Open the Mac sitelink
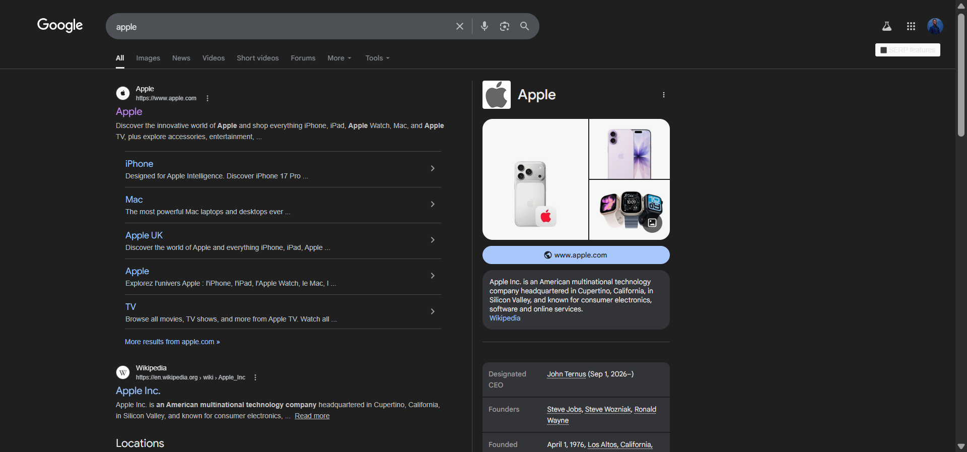The image size is (967, 452). [x=134, y=200]
